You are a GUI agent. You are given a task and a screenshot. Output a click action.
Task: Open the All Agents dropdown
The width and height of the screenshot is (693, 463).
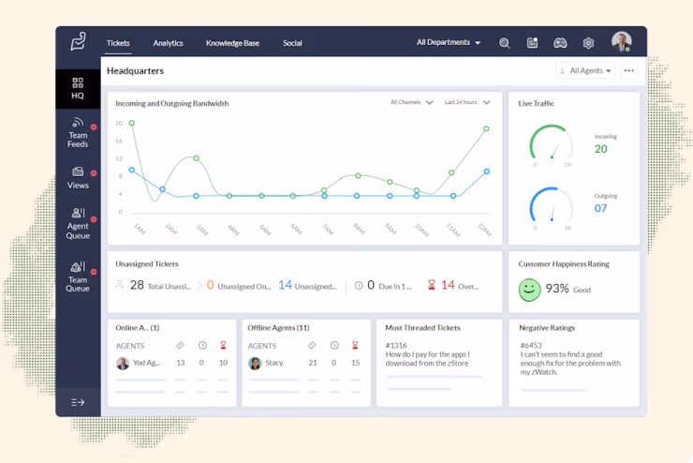tap(585, 70)
